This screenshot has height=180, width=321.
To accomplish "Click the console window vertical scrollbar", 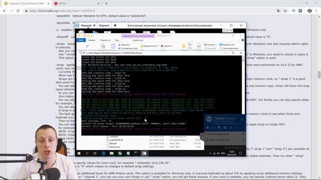I will [x=243, y=84].
